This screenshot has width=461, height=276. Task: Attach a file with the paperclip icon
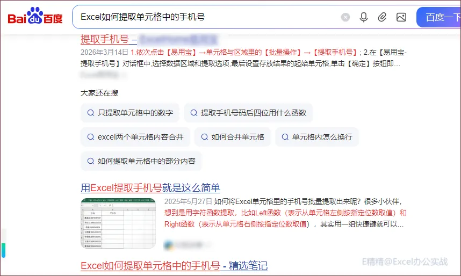382,17
